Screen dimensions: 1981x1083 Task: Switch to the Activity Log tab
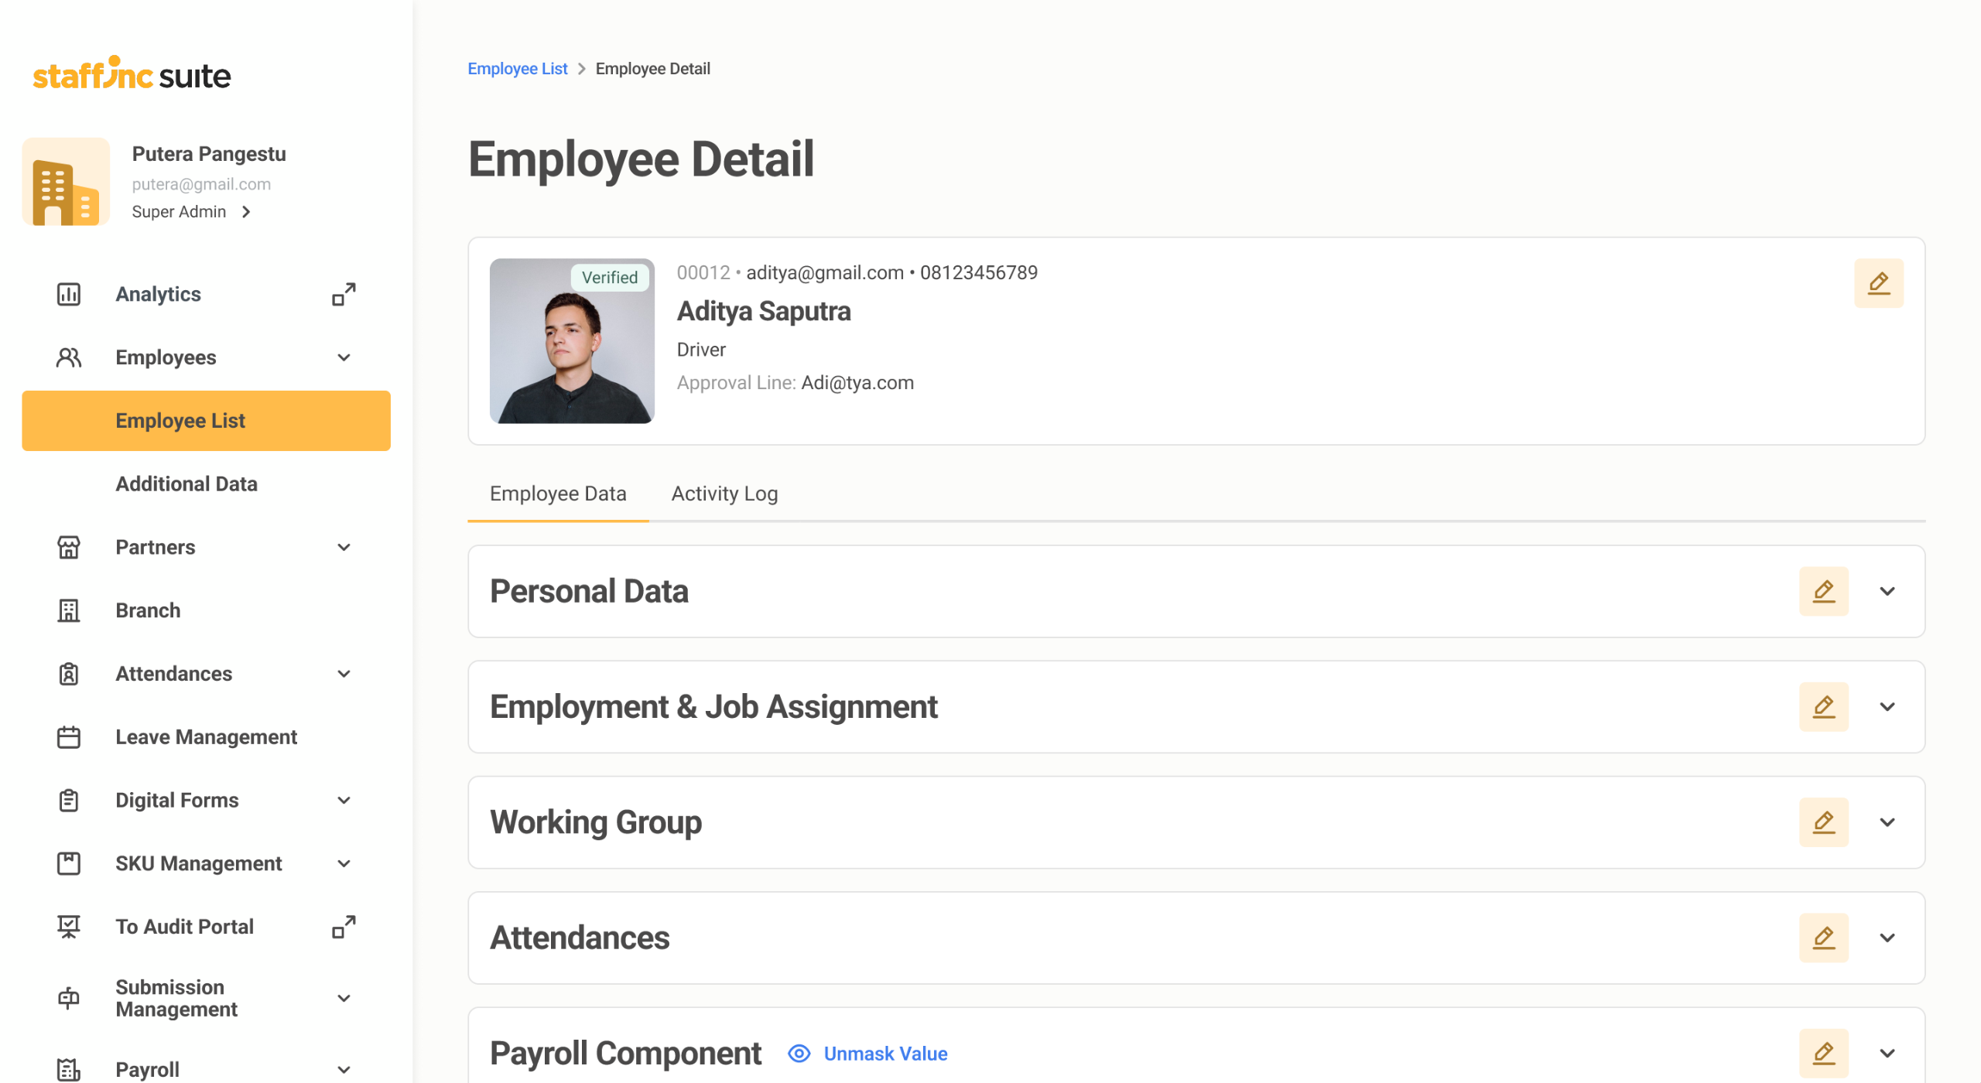724,494
